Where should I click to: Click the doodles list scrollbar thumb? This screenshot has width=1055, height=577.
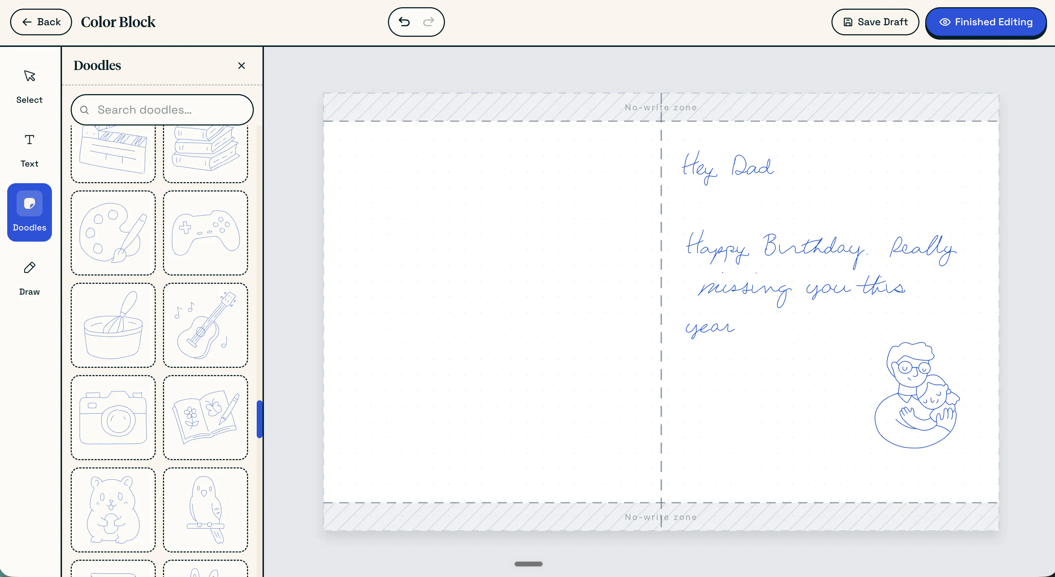(x=259, y=419)
